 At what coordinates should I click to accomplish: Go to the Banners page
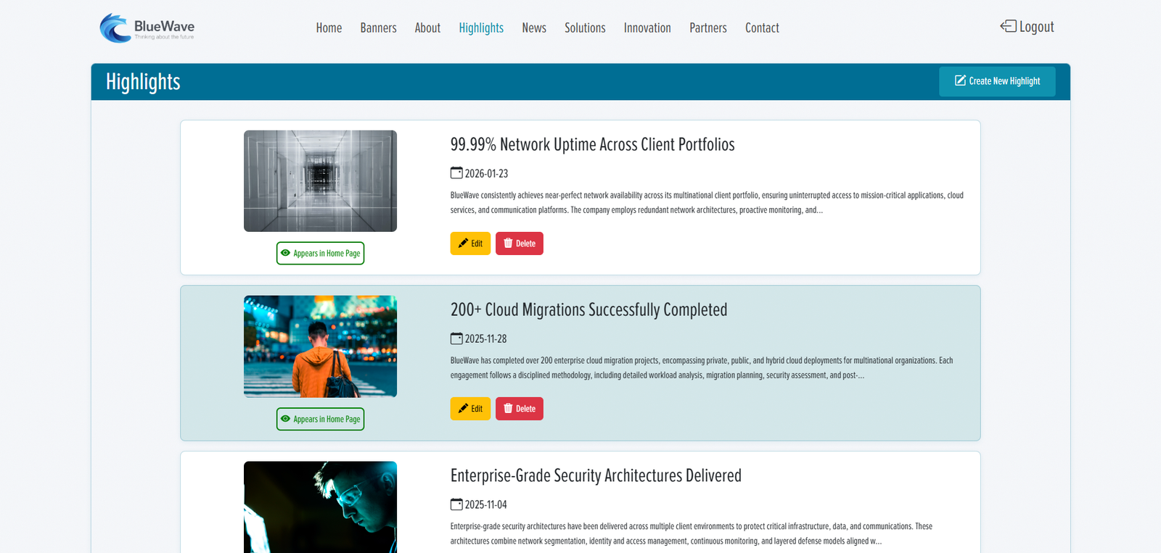pos(378,28)
